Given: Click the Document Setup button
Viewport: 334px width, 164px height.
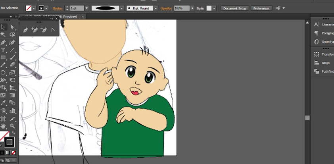Looking at the screenshot, I should 235,8.
